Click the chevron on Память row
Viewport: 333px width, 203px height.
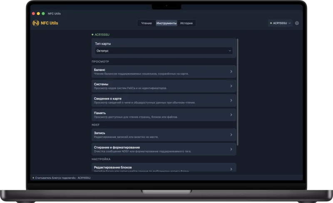231,115
